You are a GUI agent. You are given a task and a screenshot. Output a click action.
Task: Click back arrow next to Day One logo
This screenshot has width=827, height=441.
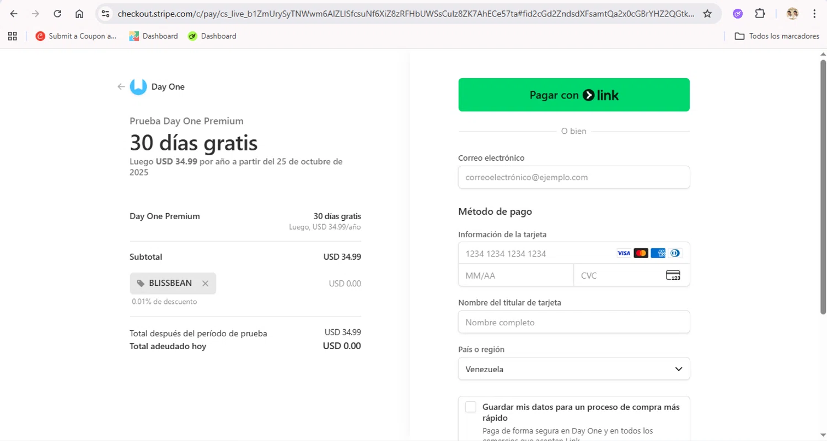pyautogui.click(x=121, y=86)
